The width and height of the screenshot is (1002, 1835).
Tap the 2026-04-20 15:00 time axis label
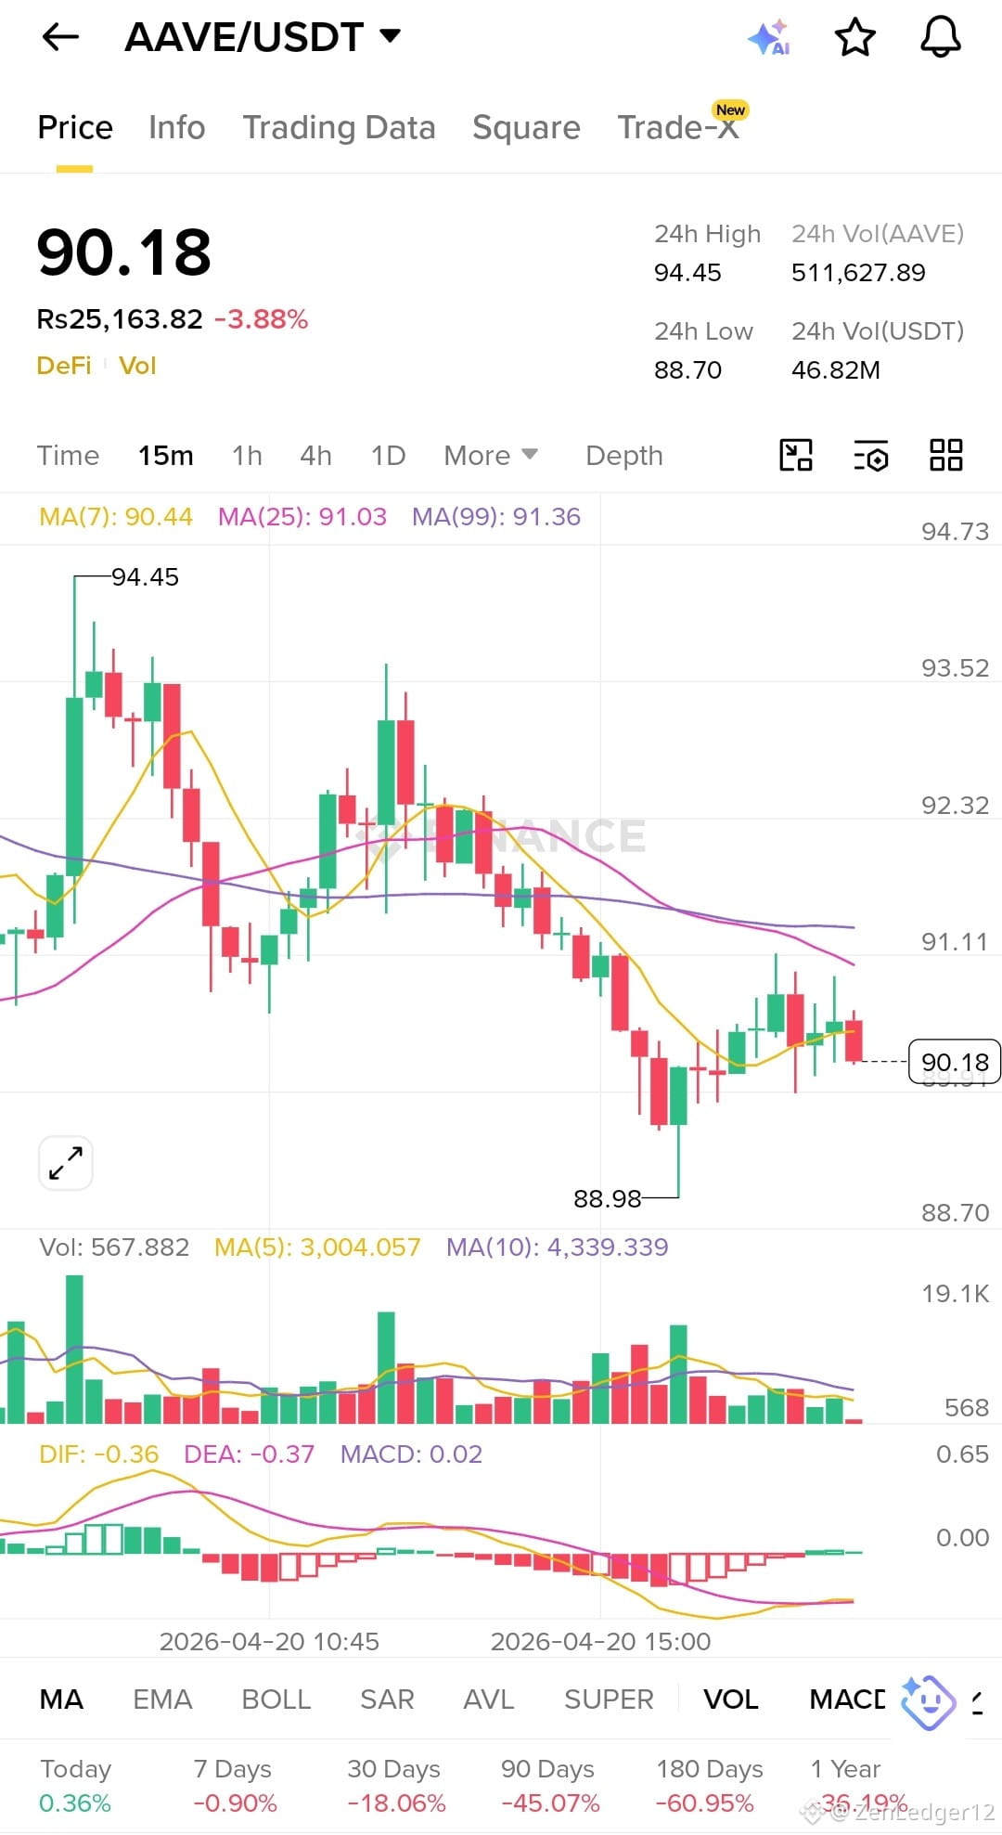(600, 1641)
